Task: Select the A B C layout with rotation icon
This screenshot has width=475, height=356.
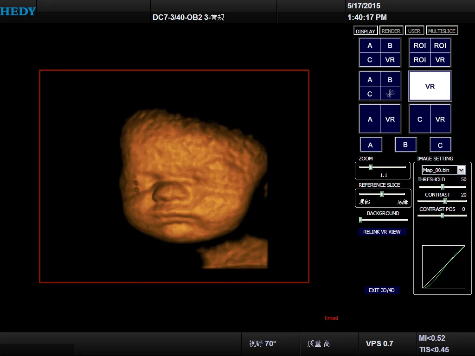Action: (380, 86)
